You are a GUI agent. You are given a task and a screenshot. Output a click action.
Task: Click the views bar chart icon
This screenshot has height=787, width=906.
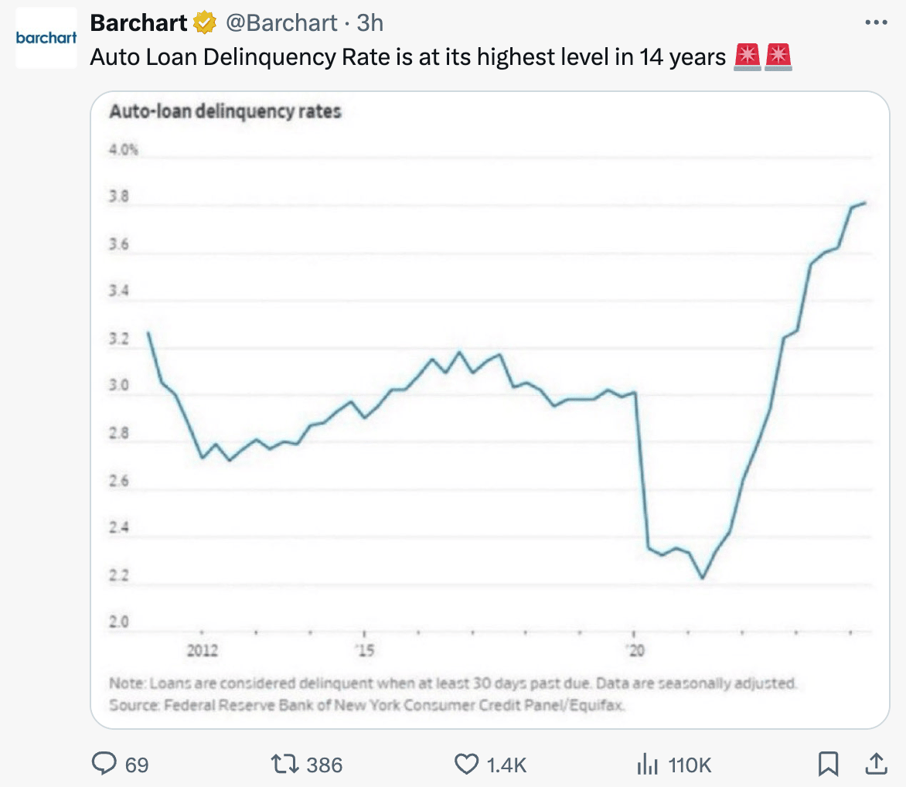click(x=646, y=765)
